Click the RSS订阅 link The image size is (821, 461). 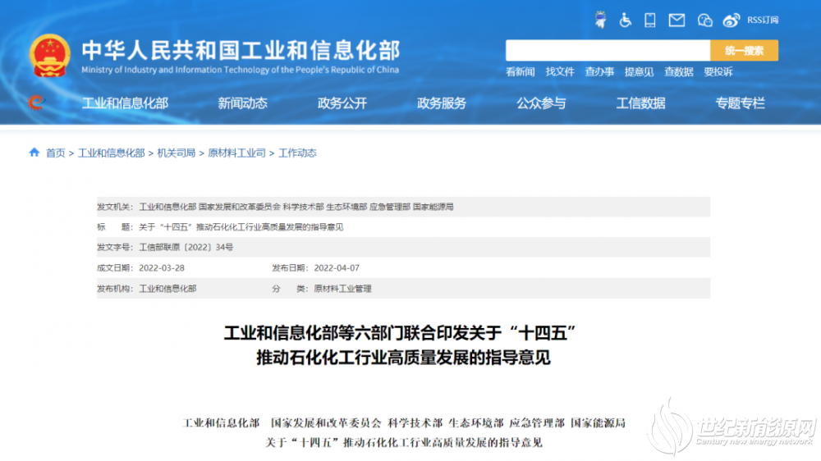coord(762,20)
